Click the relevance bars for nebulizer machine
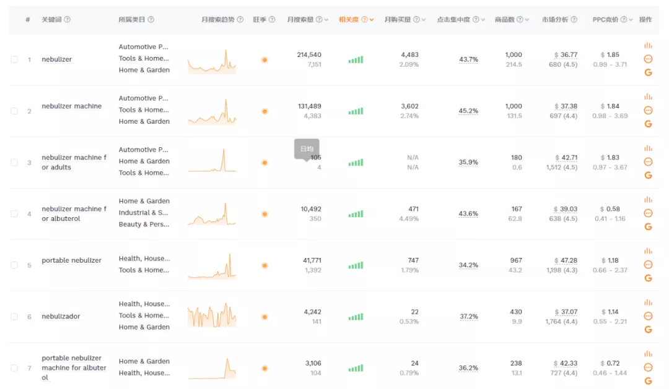 pyautogui.click(x=356, y=111)
